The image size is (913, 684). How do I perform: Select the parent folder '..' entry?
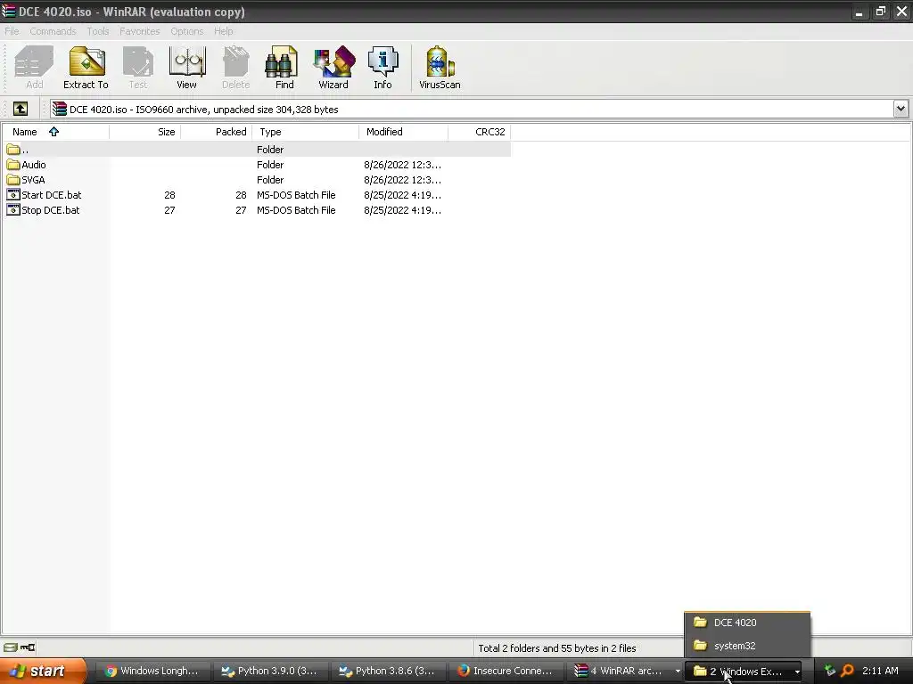(256, 150)
